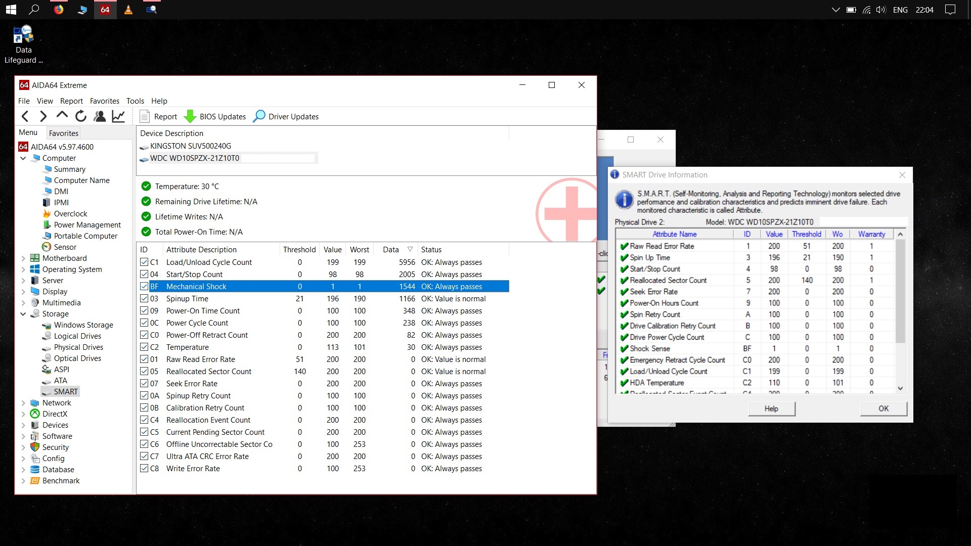Open the File menu
The image size is (971, 546).
[x=24, y=101]
